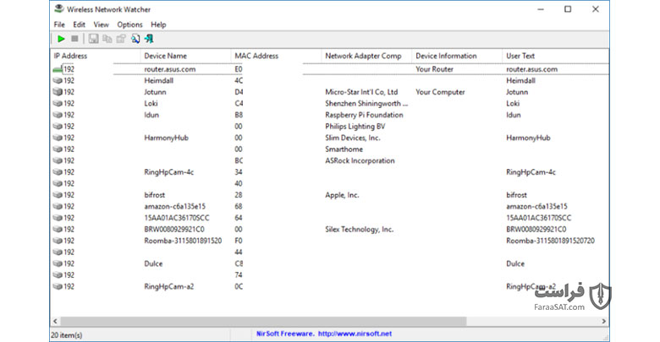Image resolution: width=660 pixels, height=342 pixels.
Task: Start scanning with the green play icon
Action: [61, 39]
